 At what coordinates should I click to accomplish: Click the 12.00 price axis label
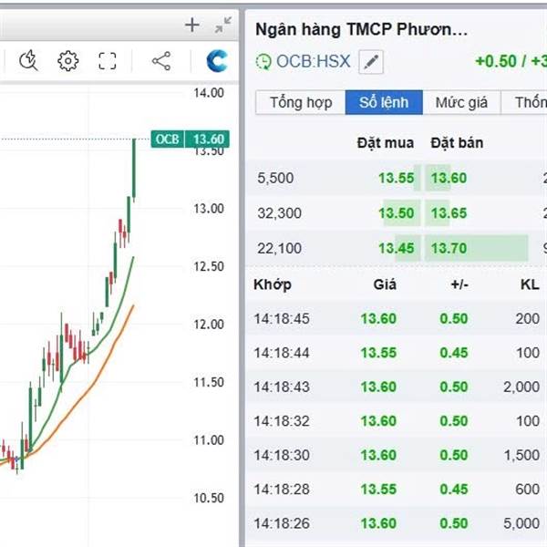coord(209,325)
